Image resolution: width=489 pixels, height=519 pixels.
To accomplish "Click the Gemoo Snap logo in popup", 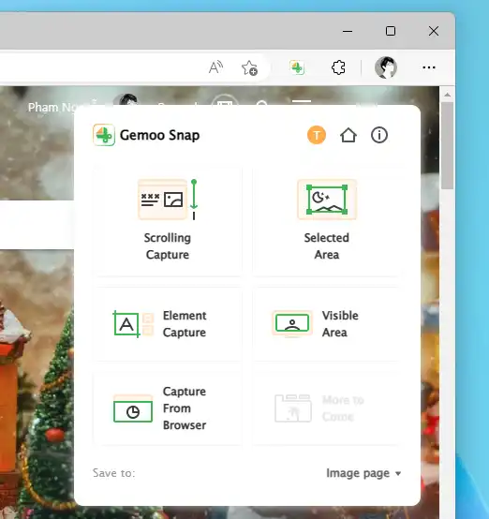I will tap(104, 135).
